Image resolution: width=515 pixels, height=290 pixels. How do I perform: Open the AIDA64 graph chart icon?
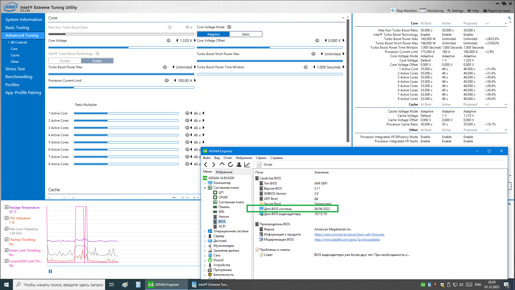tap(247, 165)
